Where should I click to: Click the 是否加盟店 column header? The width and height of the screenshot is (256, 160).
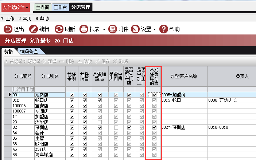[100, 76]
